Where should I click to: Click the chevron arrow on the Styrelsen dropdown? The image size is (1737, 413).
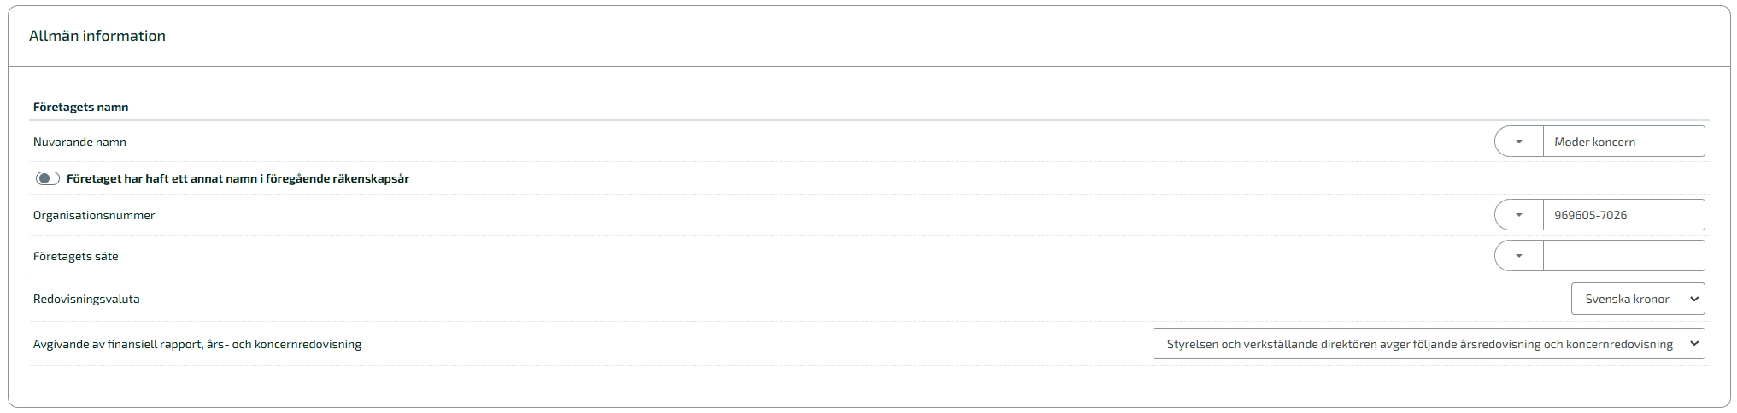click(x=1693, y=344)
